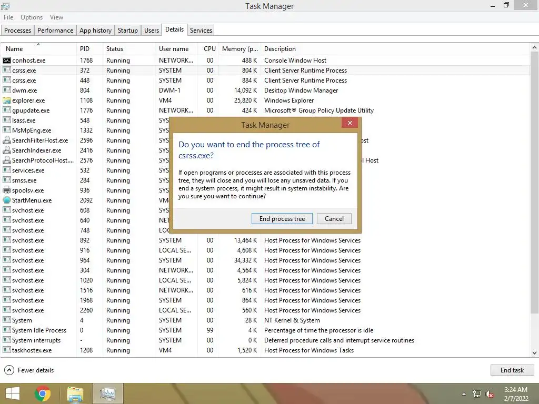Select svchost.exe row with PID 2260
539x404 pixels.
click(265, 310)
